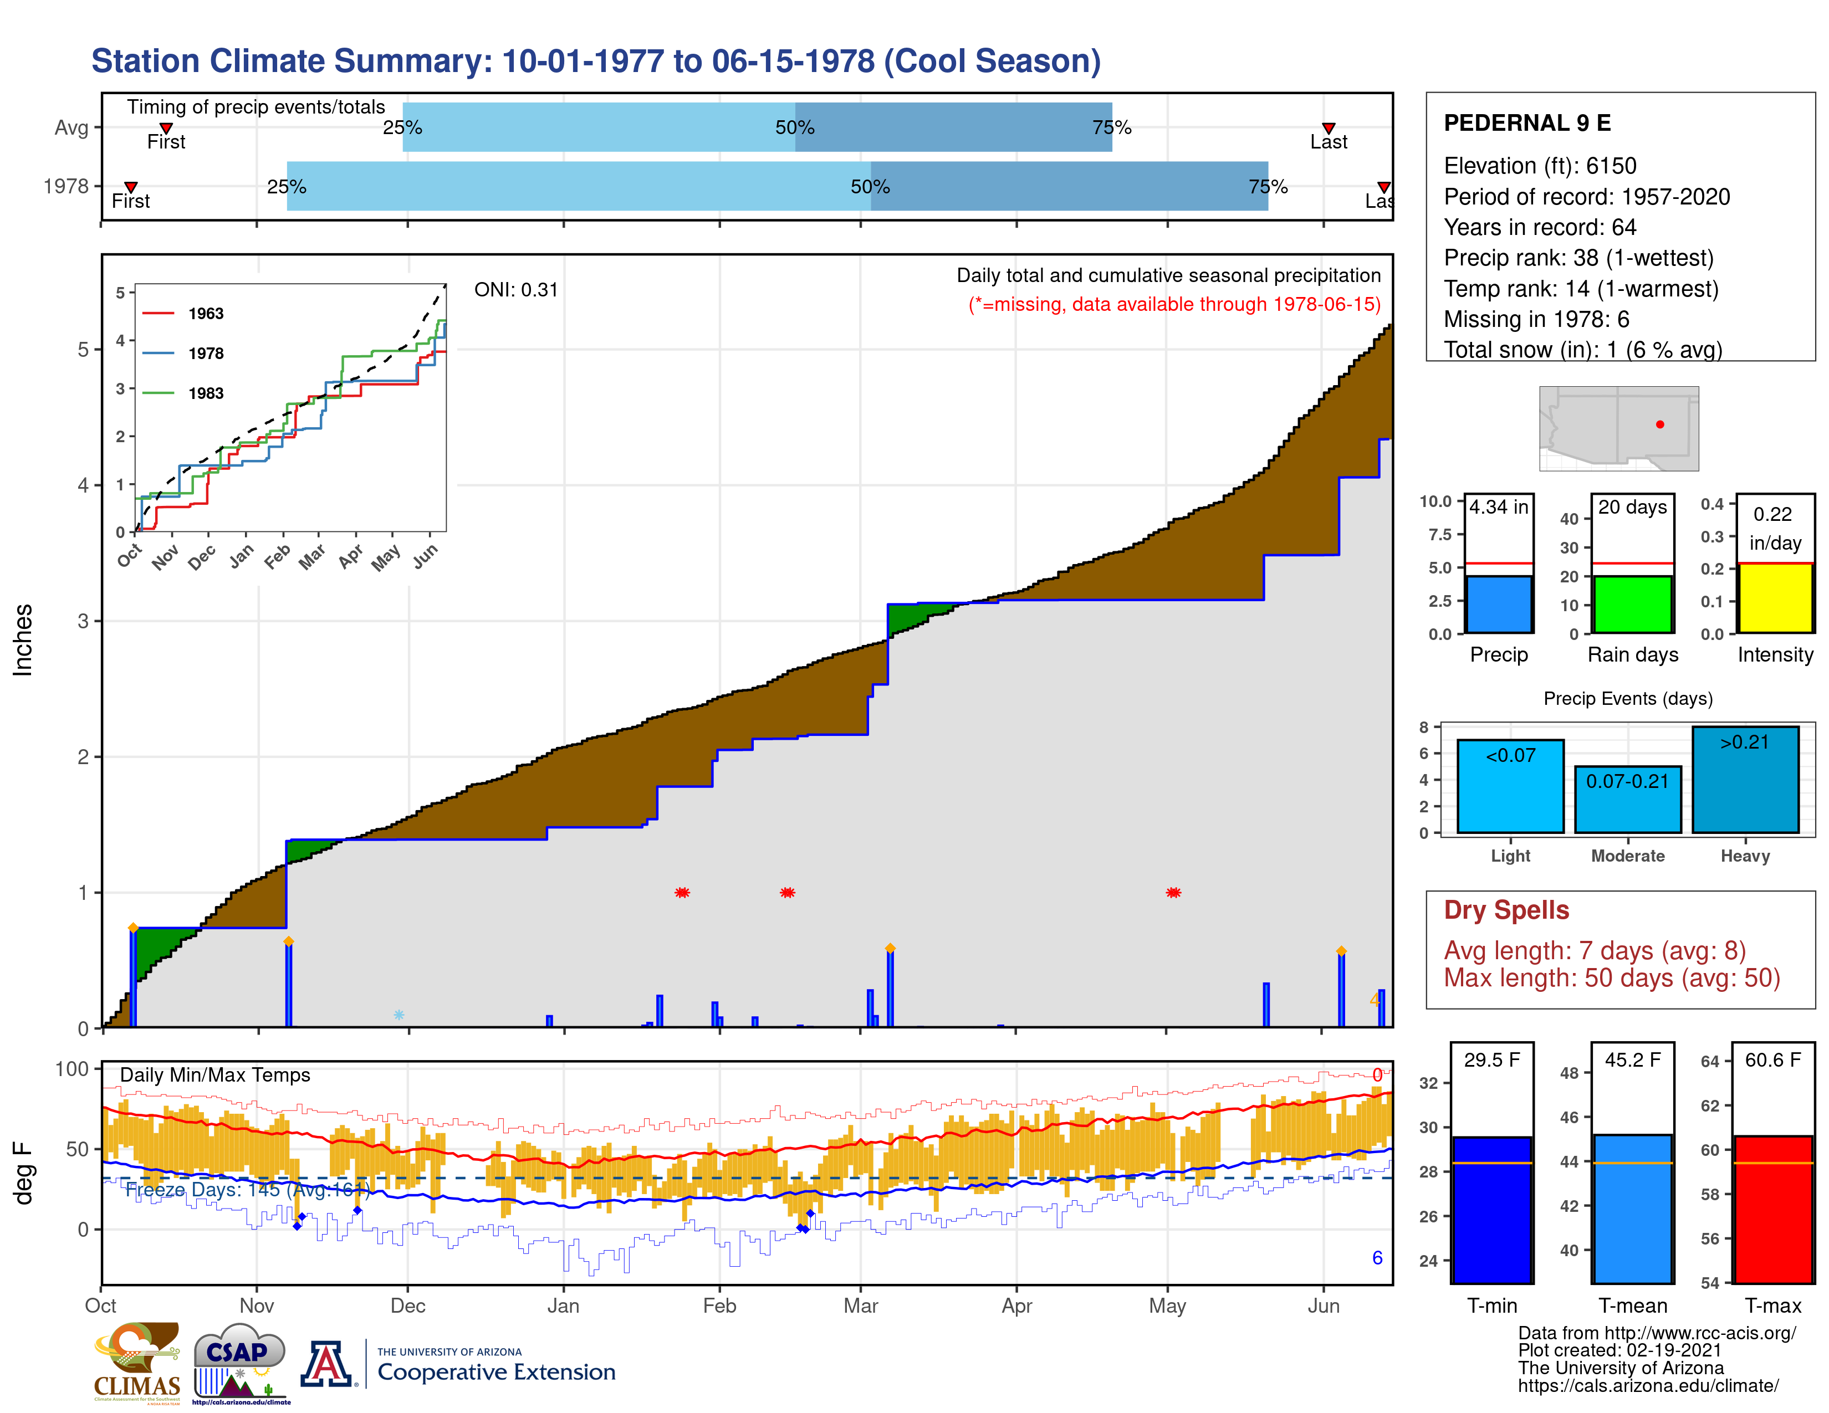Click the red missing-data note text
Image resolution: width=1829 pixels, height=1413 pixels.
(x=1174, y=304)
